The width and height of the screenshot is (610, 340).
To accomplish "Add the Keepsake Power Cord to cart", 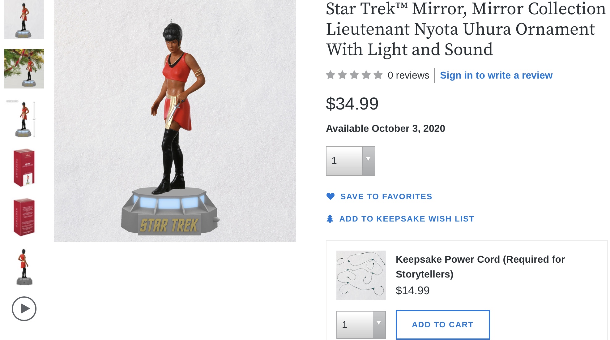I will pos(442,325).
